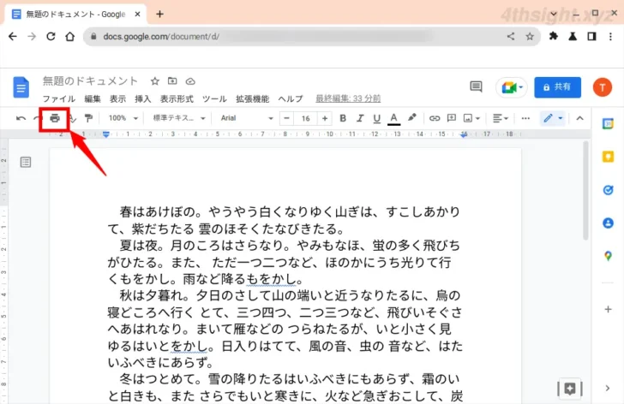624x404 pixels.
Task: Open Google Maps in side panel
Action: (x=608, y=256)
